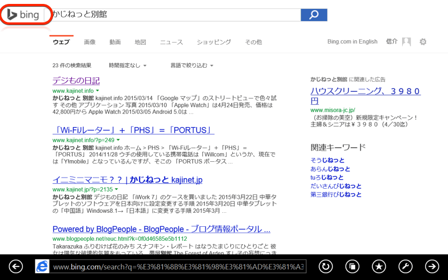Open Bing settings gear icon
Screen dimensions: 448x280
coord(423,42)
